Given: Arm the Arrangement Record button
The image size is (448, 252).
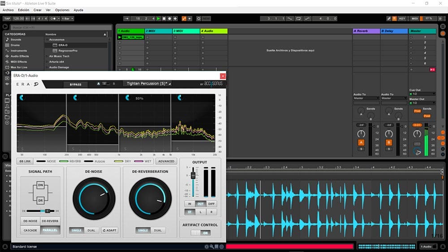Looking at the screenshot, I should click(x=169, y=18).
